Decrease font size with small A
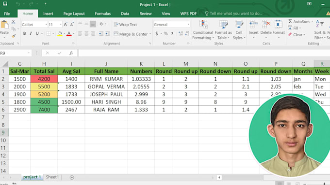This screenshot has height=185, width=330. (72, 25)
